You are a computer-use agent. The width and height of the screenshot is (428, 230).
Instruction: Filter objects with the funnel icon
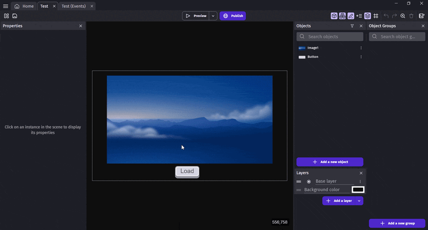coord(352,26)
